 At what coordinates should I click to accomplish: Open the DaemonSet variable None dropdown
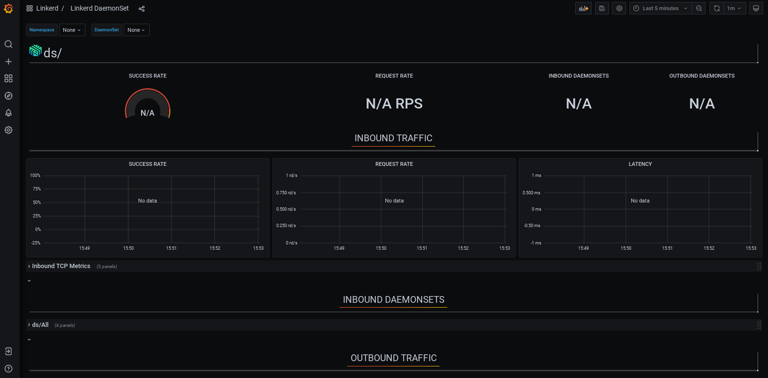137,30
